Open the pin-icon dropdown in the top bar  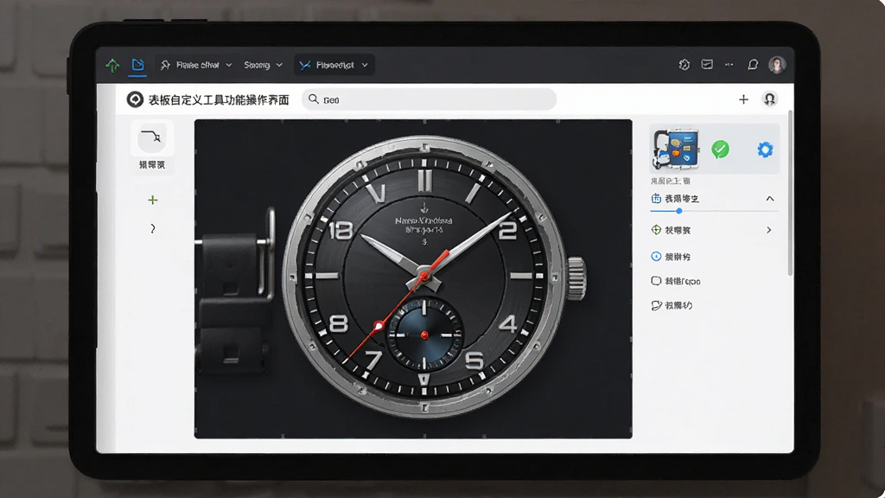[196, 66]
